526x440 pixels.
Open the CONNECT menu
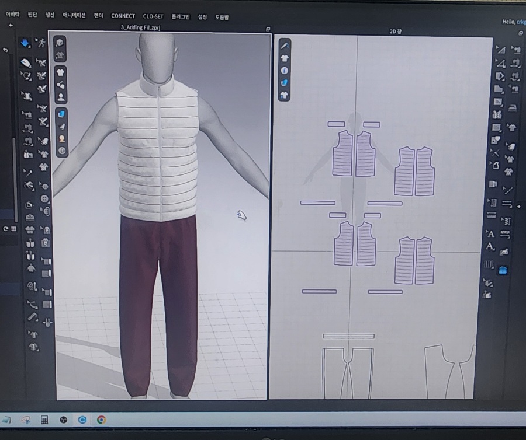click(x=123, y=16)
